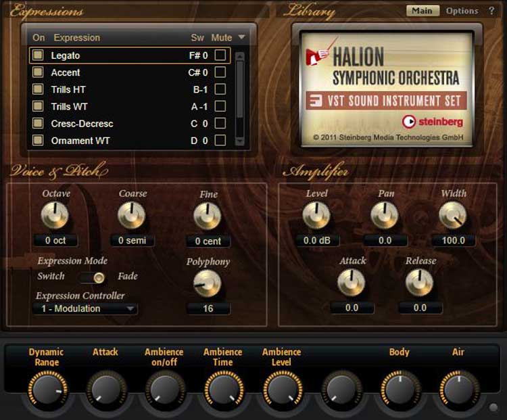Click the A -1 key switch value
This screenshot has height=420, width=507.
(199, 107)
